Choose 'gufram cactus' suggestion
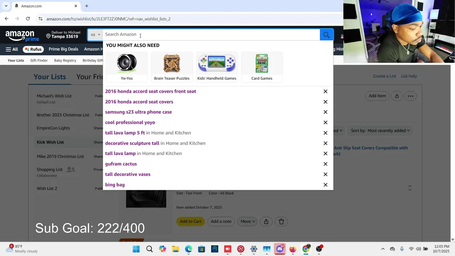Viewport: 455px width, 256px height. 121,164
